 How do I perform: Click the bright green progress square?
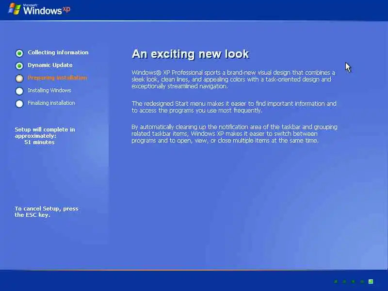click(371, 281)
